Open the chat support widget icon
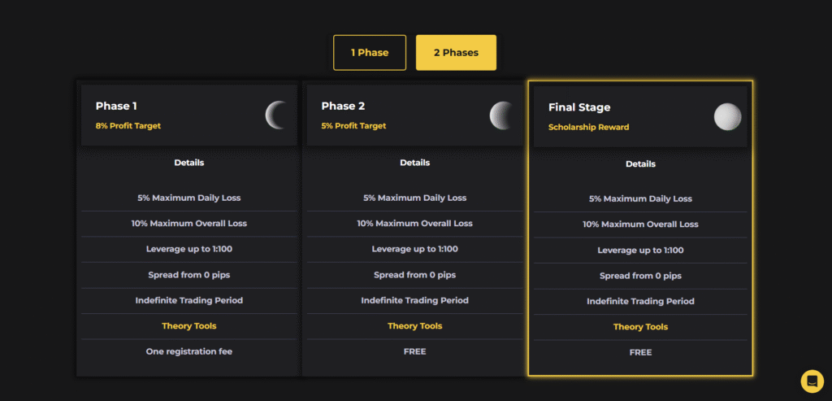This screenshot has height=401, width=832. click(812, 381)
